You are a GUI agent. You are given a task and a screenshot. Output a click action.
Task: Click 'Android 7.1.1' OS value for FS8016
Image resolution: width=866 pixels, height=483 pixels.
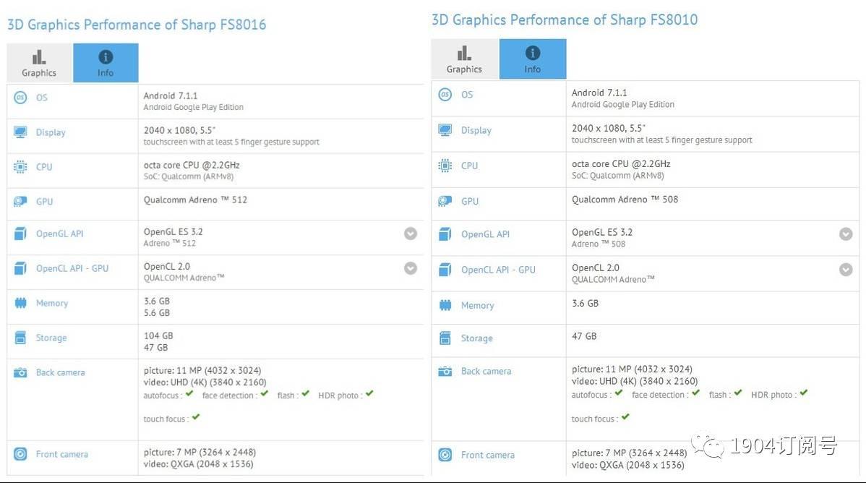coord(171,96)
